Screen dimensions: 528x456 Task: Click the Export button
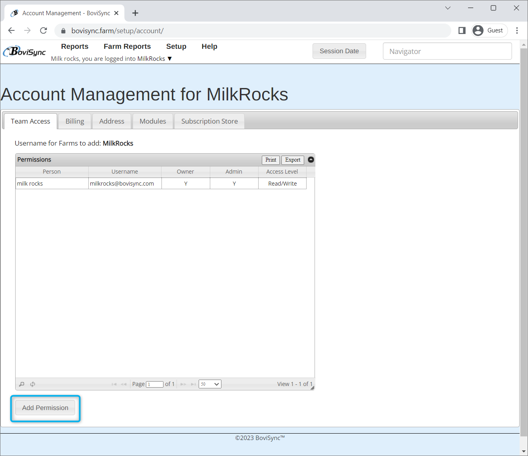293,160
